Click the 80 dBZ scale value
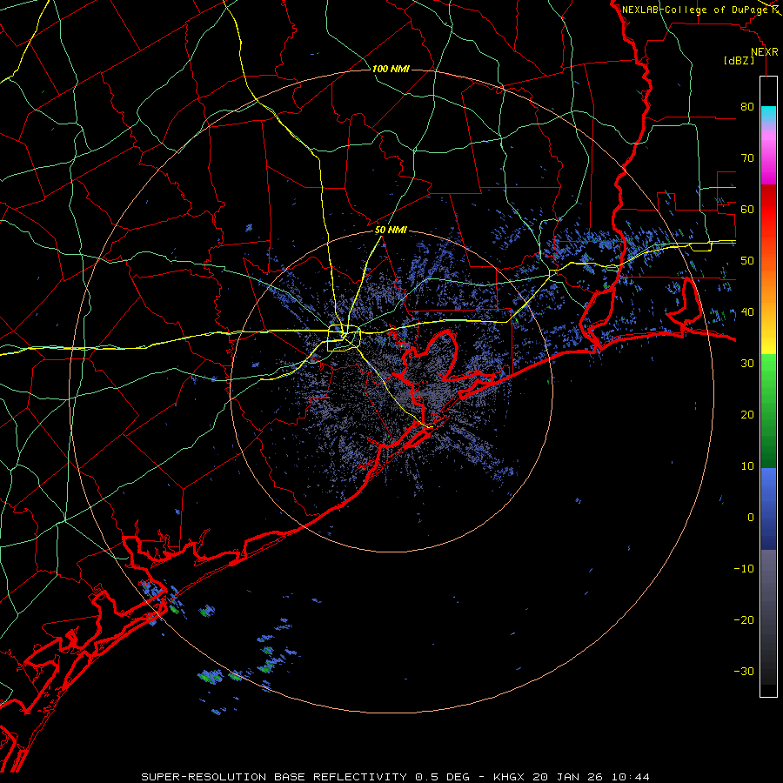783x783 pixels. (x=747, y=107)
